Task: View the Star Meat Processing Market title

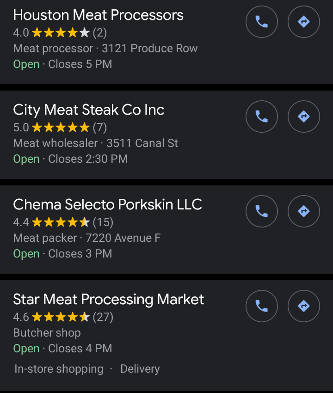Action: (x=108, y=300)
